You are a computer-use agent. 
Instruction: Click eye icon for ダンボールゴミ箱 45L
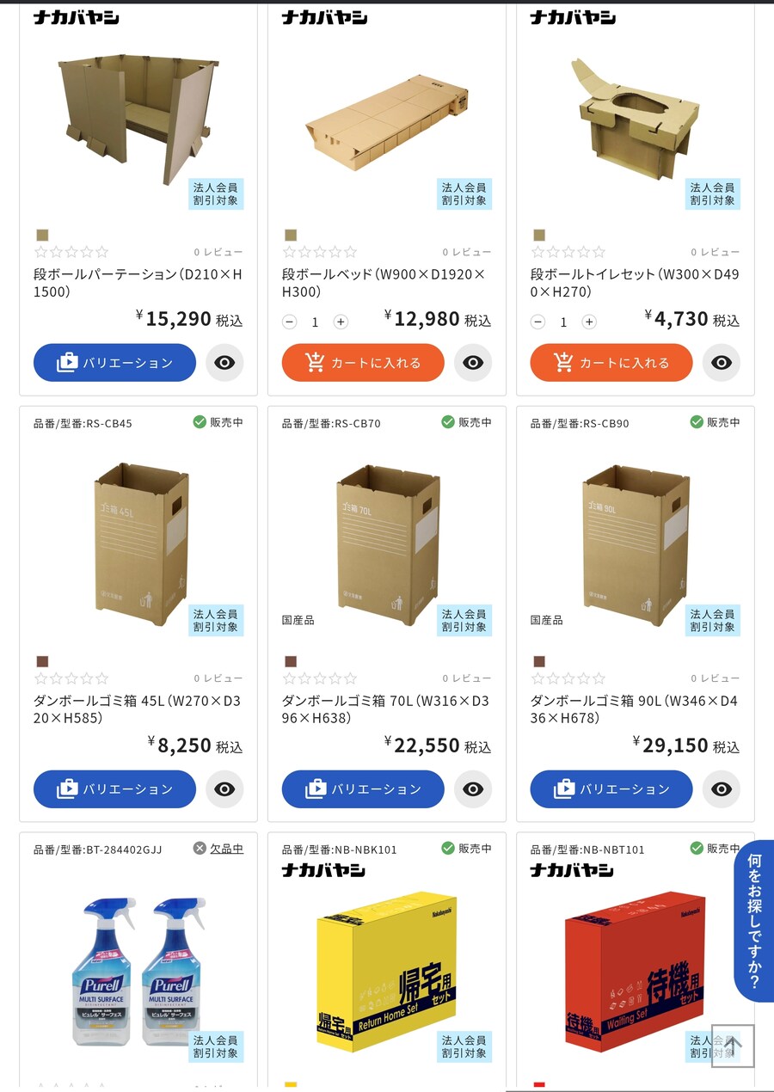pos(224,789)
